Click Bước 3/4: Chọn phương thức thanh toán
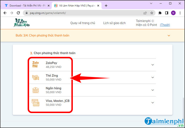 tap(43, 35)
